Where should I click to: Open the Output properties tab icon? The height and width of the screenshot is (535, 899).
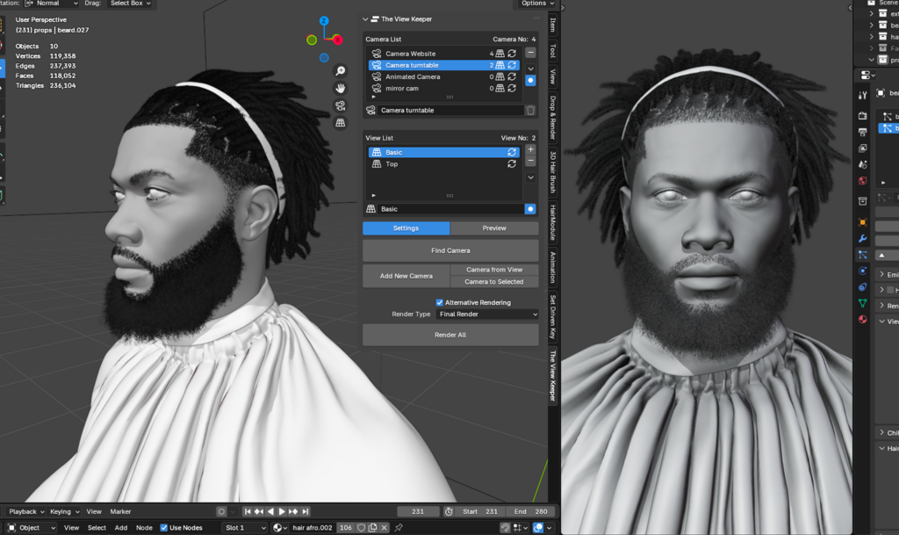(862, 132)
